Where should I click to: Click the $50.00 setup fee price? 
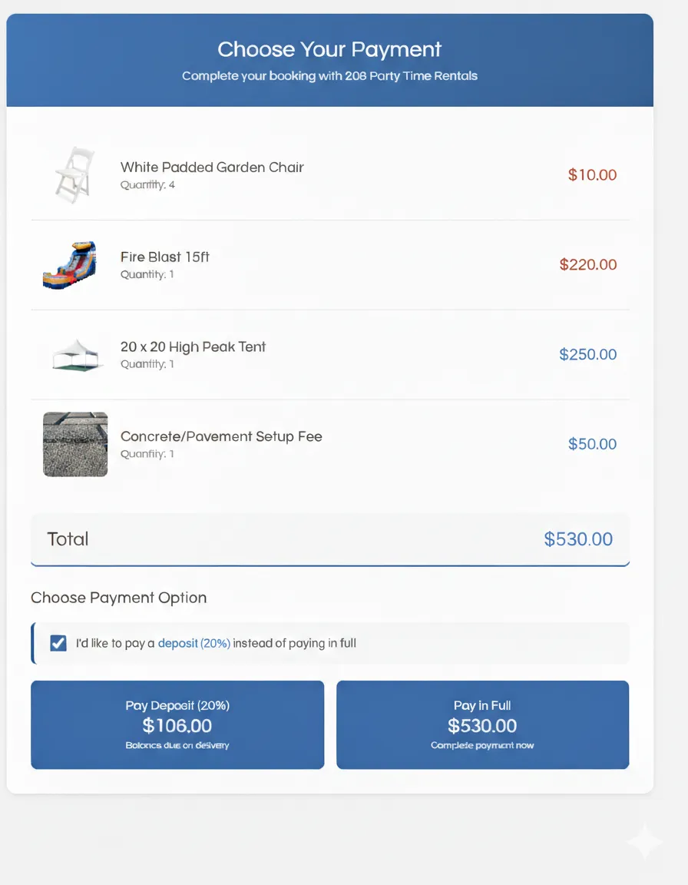tap(592, 444)
